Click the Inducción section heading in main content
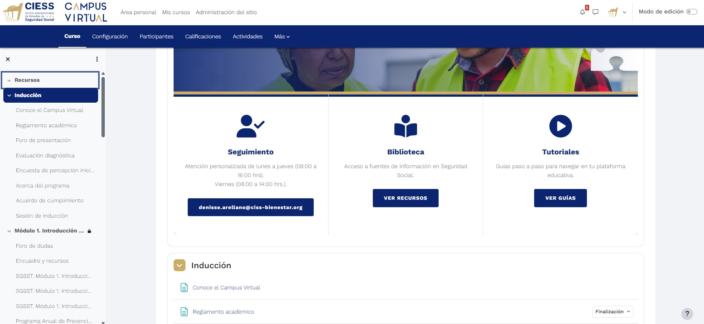704x324 pixels. click(x=211, y=265)
